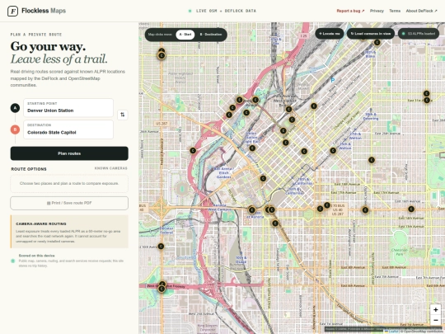This screenshot has height=334, width=445.
Task: Open About DeFlock external link
Action: pos(421,11)
